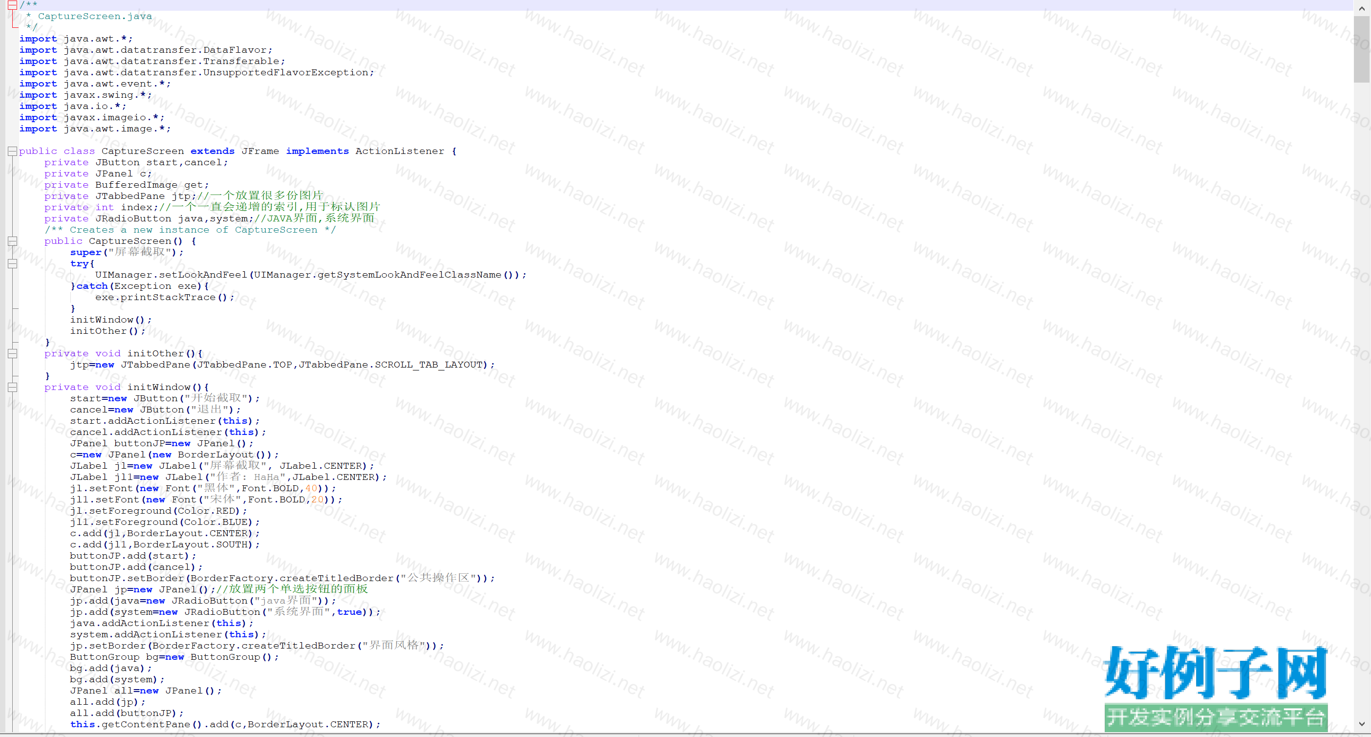
Task: Collapse the CaptureScreen.java header comment fold
Action: [12, 5]
